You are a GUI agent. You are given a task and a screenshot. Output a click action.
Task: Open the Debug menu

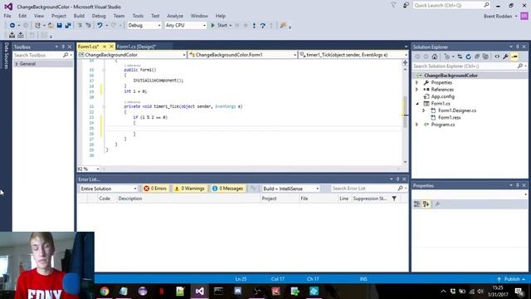(x=99, y=16)
